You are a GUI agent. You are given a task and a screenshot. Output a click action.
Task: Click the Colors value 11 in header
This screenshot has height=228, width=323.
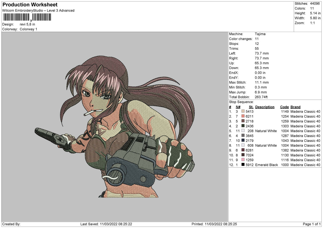(312, 8)
